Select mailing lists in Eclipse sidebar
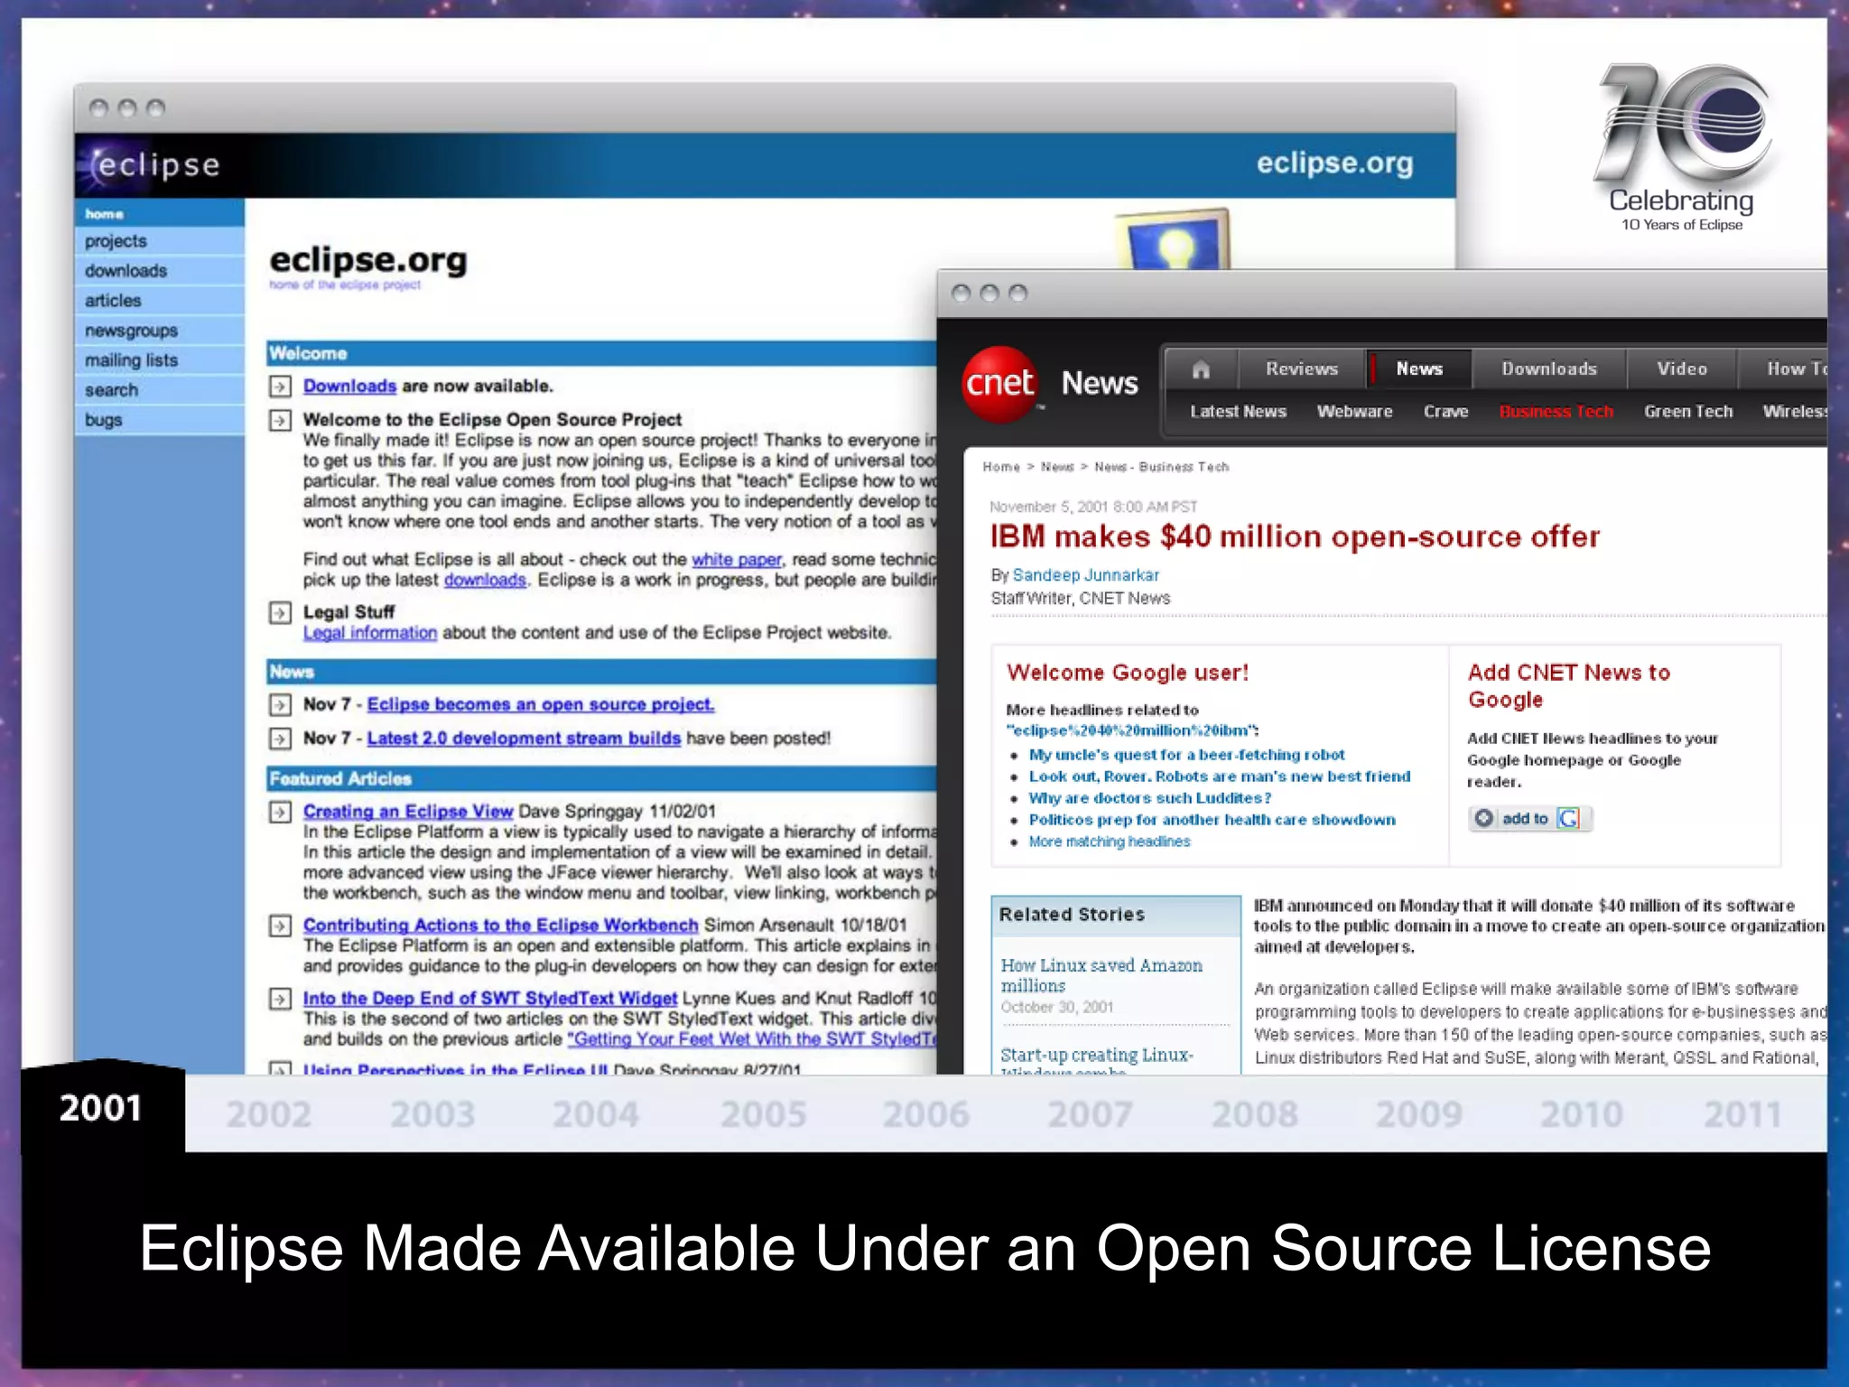This screenshot has width=1849, height=1387. point(159,360)
